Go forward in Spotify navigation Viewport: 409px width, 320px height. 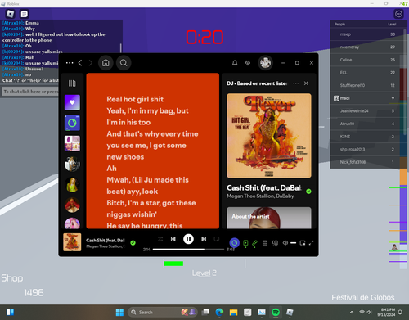click(91, 63)
